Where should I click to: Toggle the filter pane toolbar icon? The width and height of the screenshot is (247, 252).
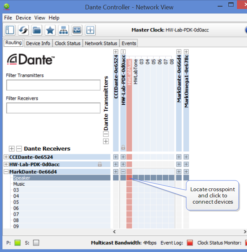pos(10,30)
